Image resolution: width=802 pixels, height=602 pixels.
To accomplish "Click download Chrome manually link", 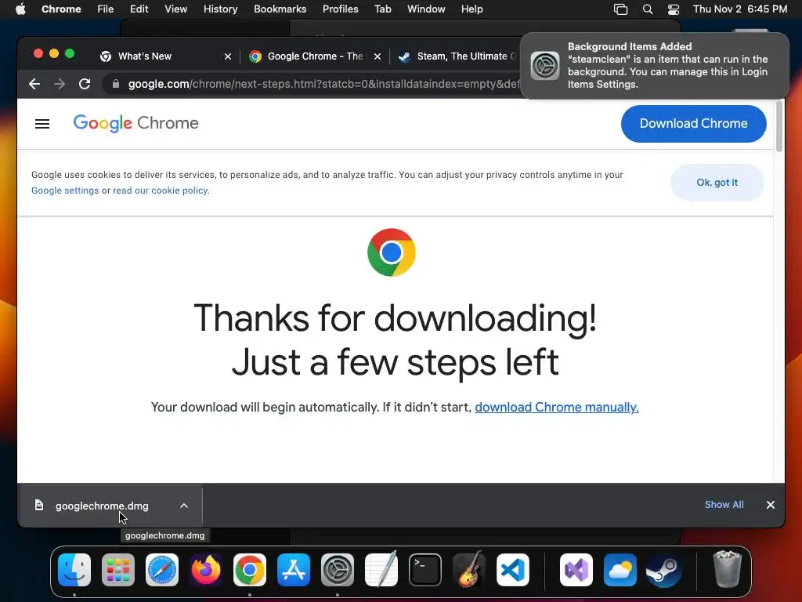I will (557, 407).
